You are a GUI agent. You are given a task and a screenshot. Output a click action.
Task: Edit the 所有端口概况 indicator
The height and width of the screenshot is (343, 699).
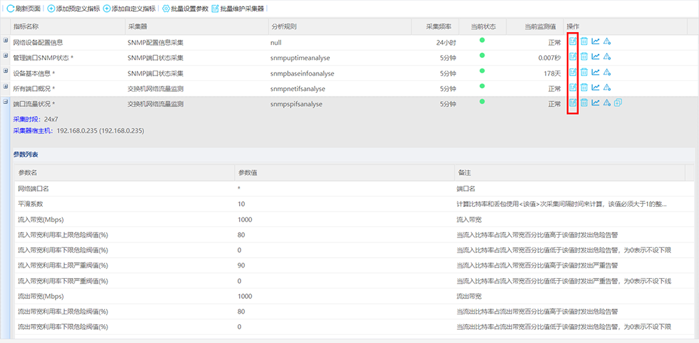573,87
